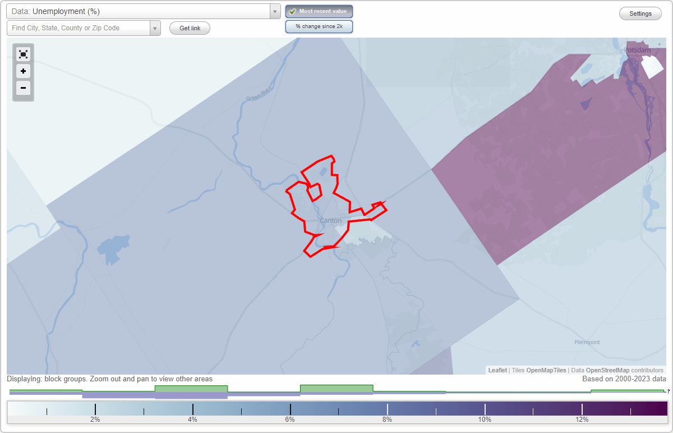Click the tallest green histogram bar
This screenshot has width=673, height=433.
point(336,388)
